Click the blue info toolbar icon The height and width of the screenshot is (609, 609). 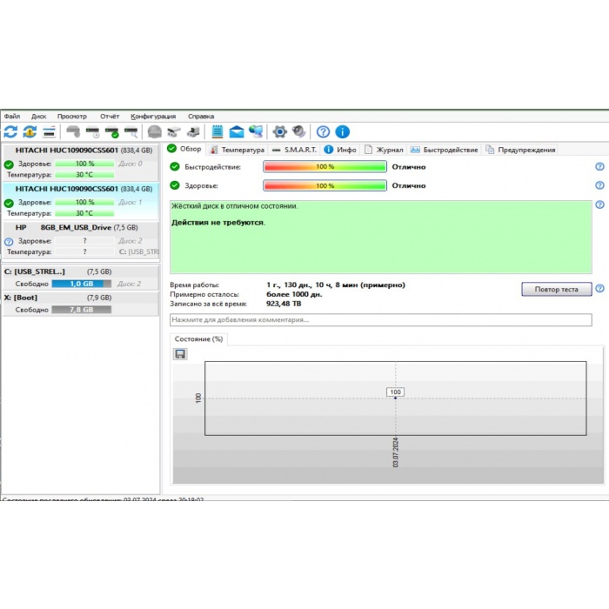coord(343,132)
